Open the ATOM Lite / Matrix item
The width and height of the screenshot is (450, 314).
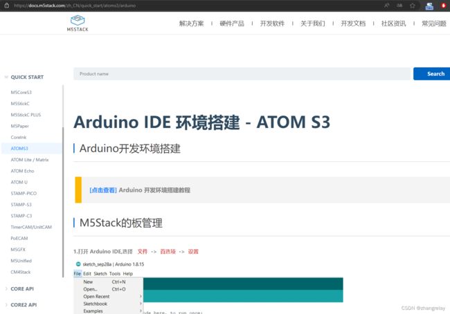pyautogui.click(x=30, y=160)
